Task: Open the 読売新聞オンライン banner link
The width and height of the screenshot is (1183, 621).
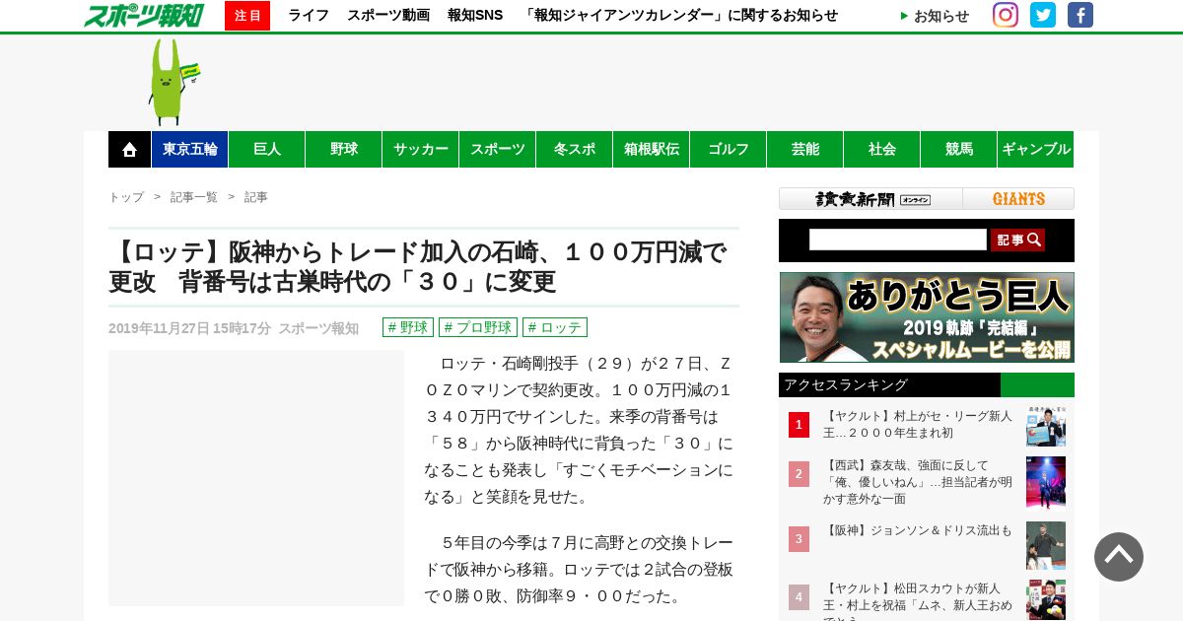Action: (x=871, y=199)
